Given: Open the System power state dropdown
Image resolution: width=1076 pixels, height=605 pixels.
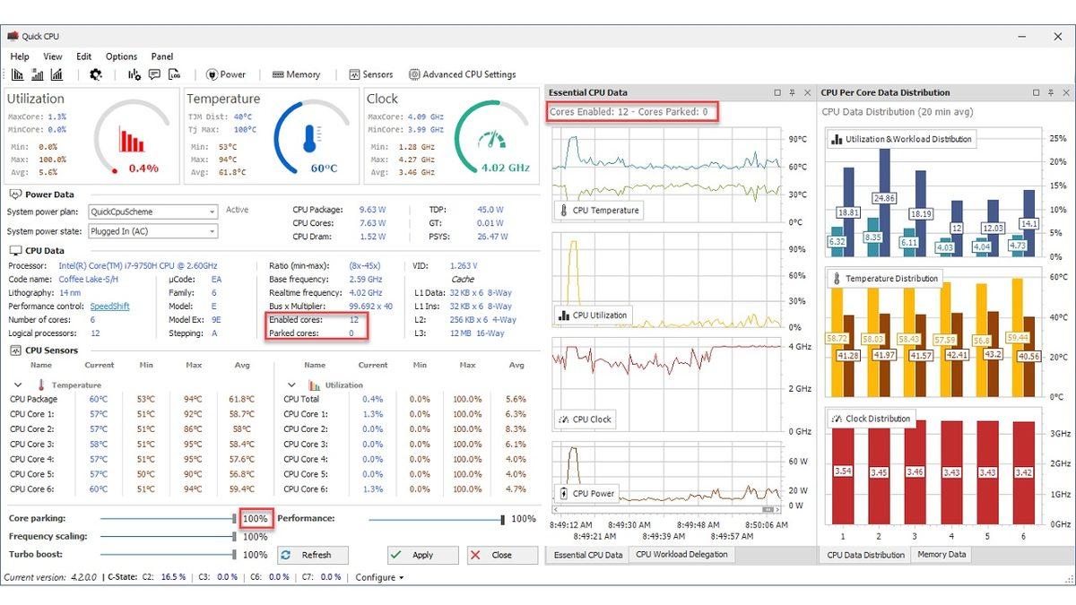Looking at the screenshot, I should (212, 230).
